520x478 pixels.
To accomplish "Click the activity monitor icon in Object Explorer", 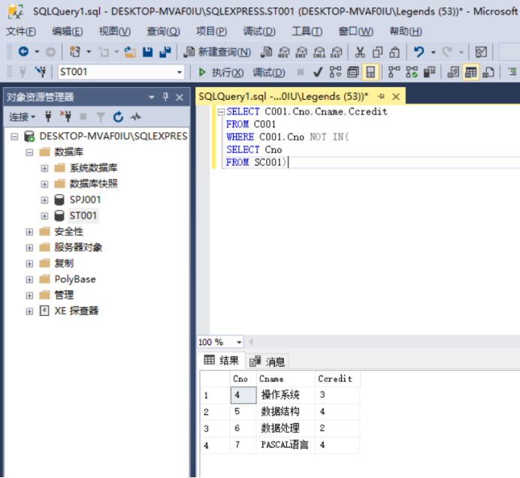I will (136, 116).
